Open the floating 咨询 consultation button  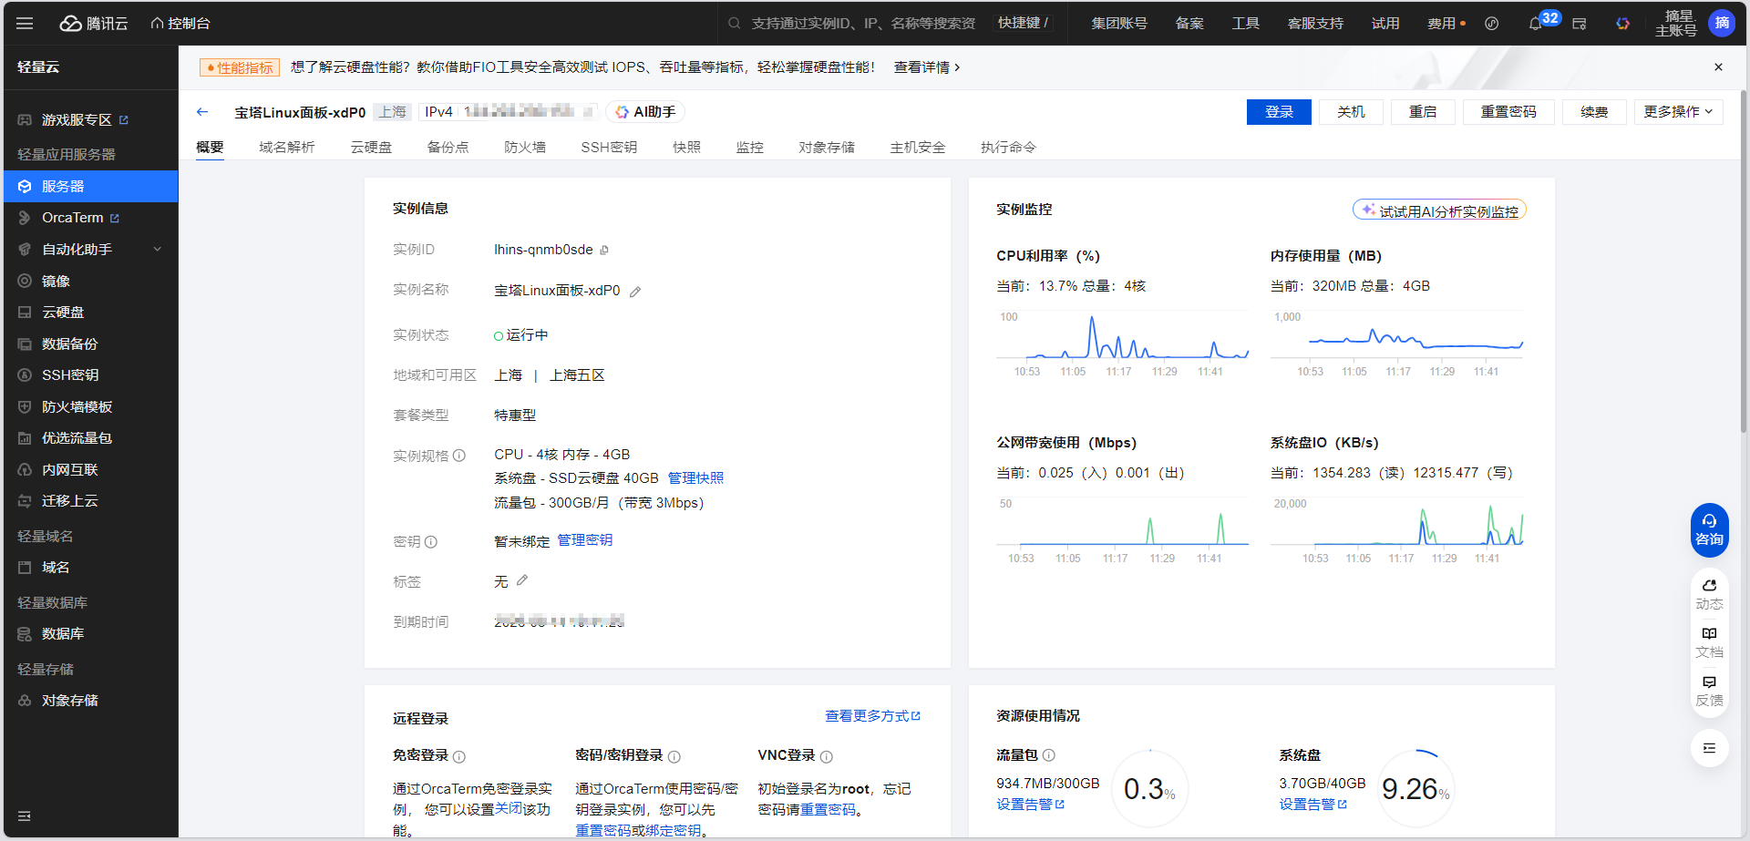pos(1709,529)
